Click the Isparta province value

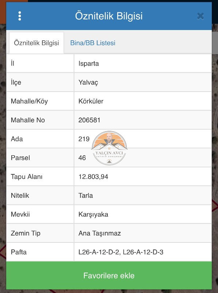pyautogui.click(x=88, y=63)
